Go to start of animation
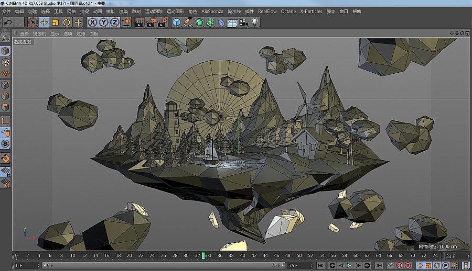 [320, 265]
